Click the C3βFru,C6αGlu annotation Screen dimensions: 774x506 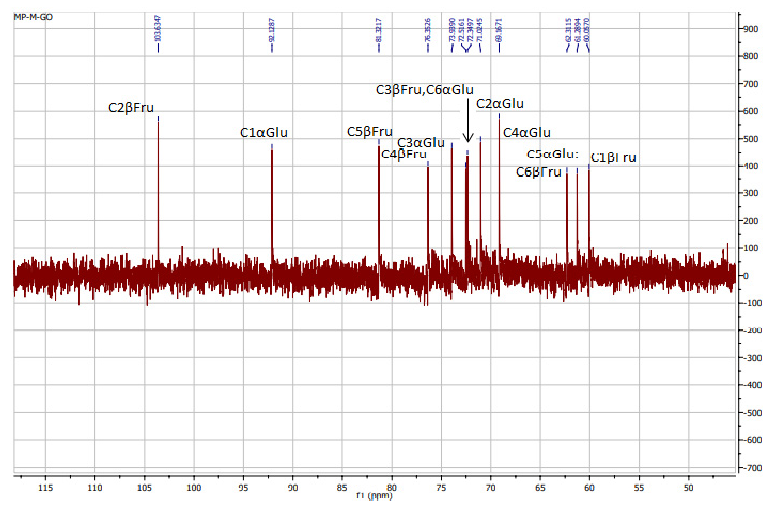424,90
